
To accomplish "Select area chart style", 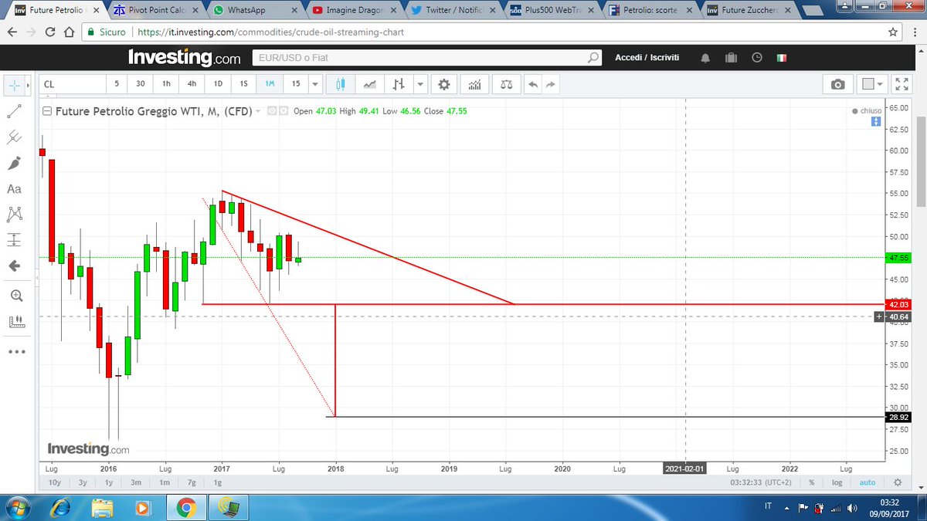I will pos(371,84).
